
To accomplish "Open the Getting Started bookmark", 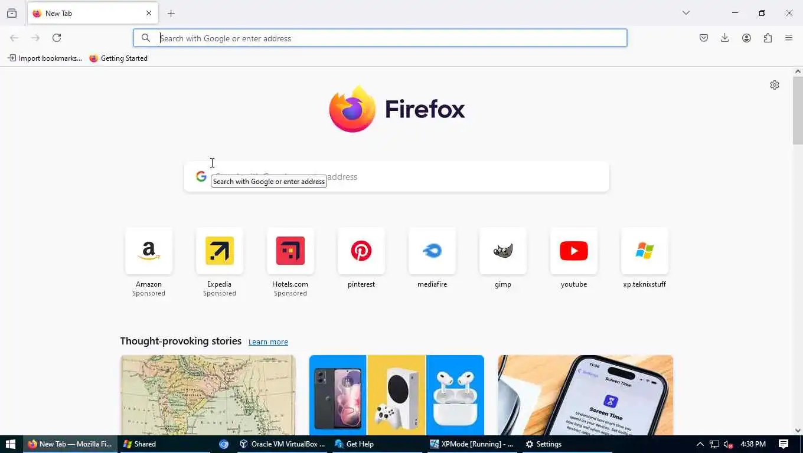I will point(118,58).
